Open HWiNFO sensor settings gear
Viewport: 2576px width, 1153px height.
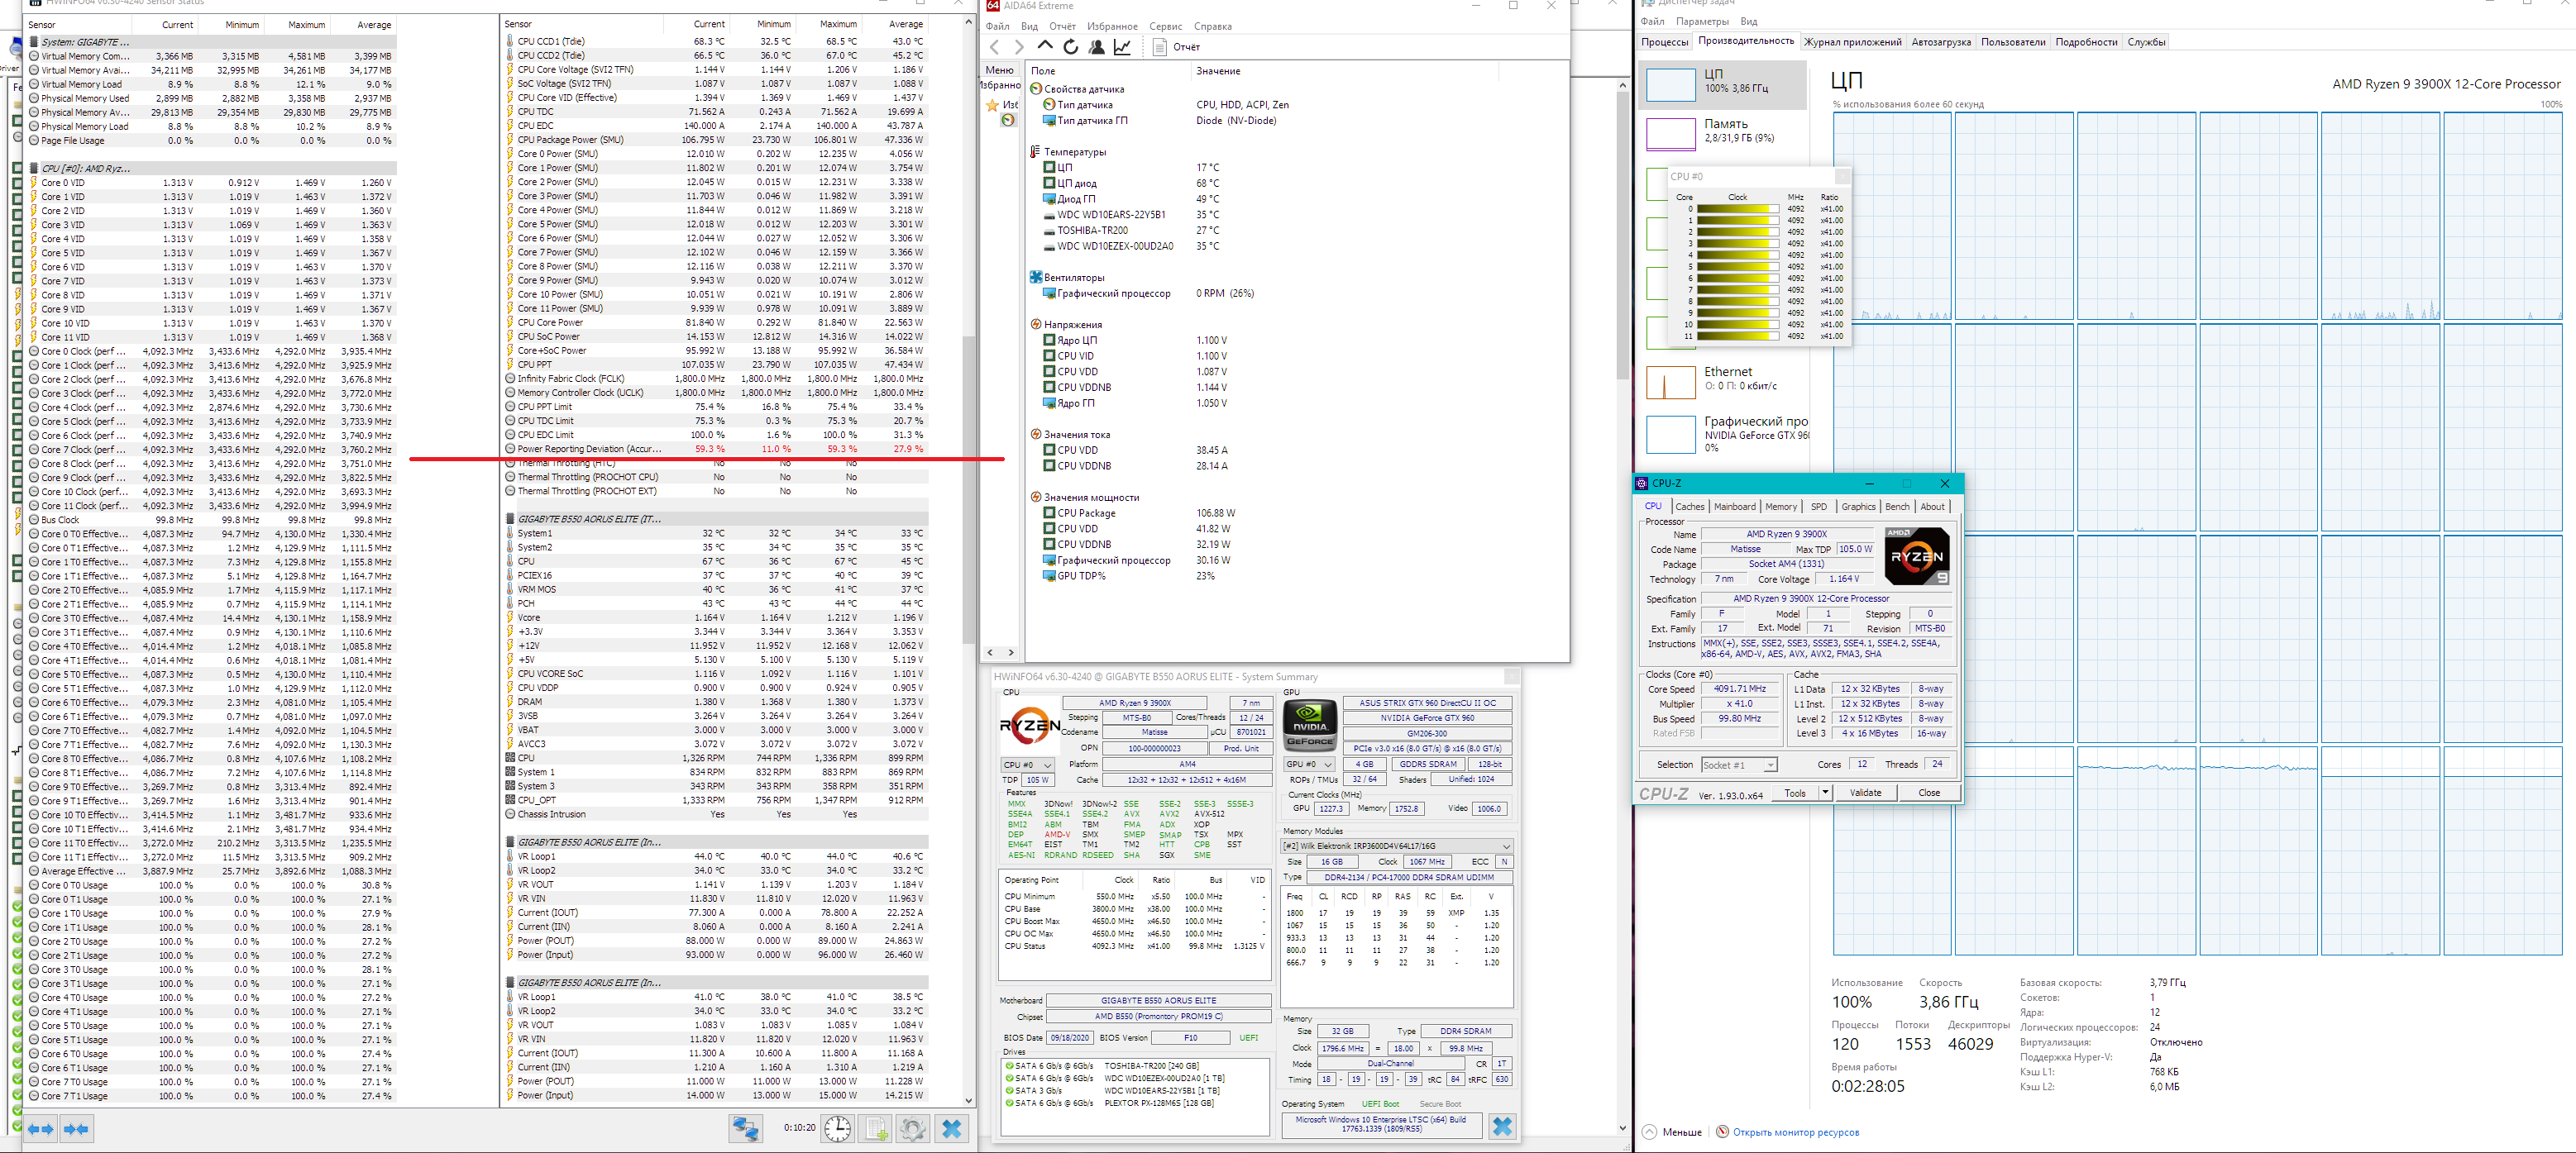912,1129
